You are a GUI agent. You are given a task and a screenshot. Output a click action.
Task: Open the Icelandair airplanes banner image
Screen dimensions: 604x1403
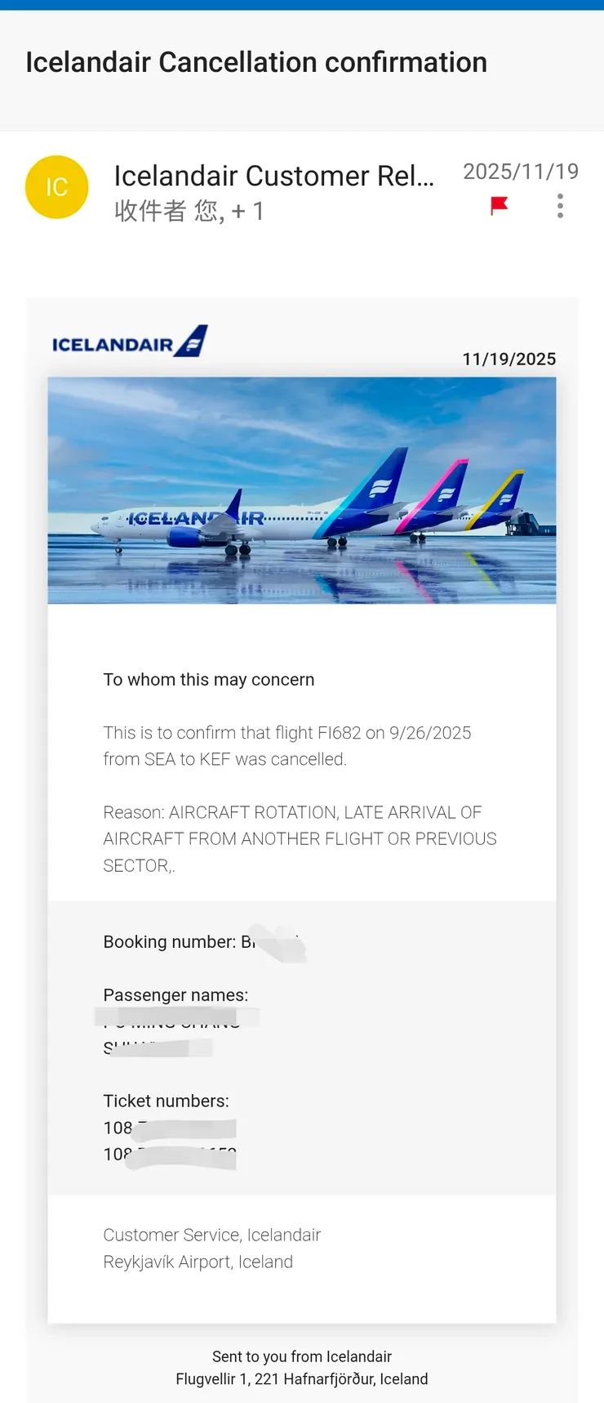pos(302,490)
